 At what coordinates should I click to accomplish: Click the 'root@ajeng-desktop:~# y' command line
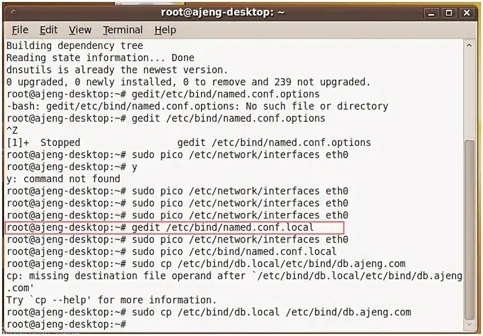click(x=72, y=167)
